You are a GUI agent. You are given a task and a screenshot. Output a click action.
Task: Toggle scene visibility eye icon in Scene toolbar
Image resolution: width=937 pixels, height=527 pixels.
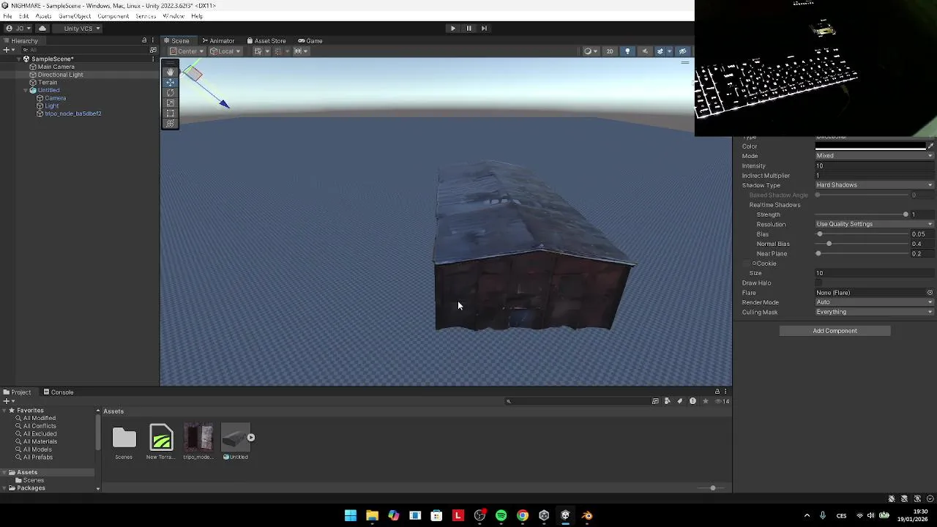point(682,51)
